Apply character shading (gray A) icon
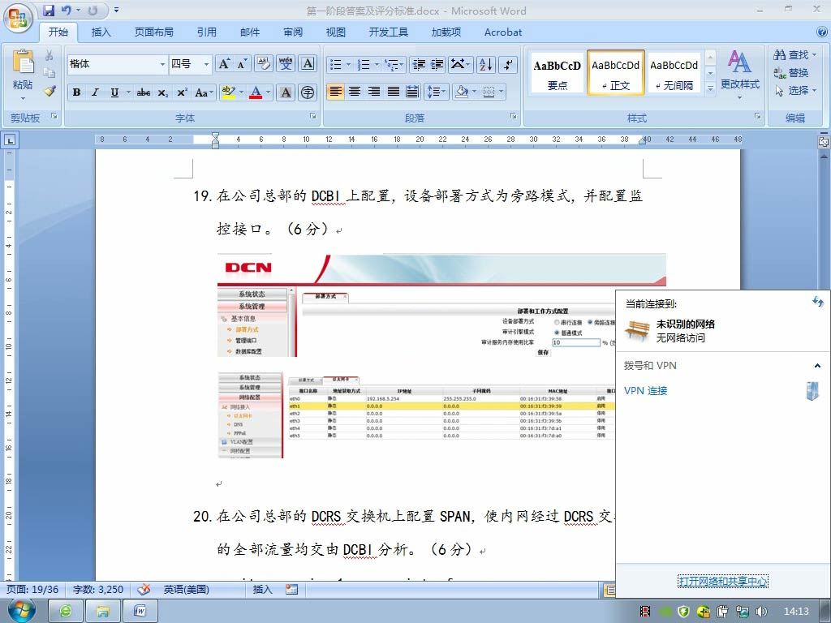 (x=286, y=92)
